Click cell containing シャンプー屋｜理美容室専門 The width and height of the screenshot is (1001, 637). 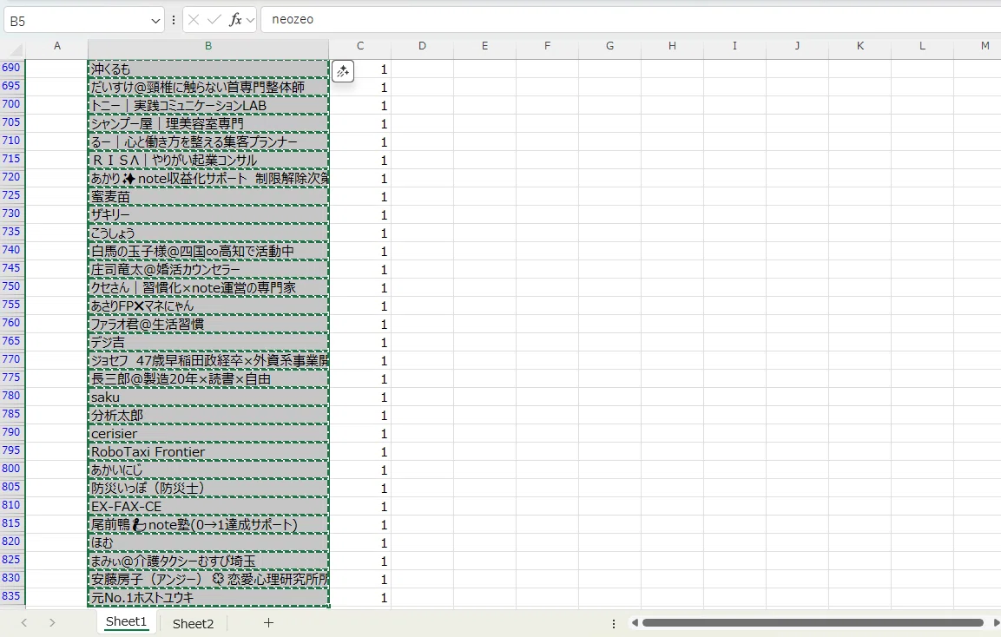point(208,124)
